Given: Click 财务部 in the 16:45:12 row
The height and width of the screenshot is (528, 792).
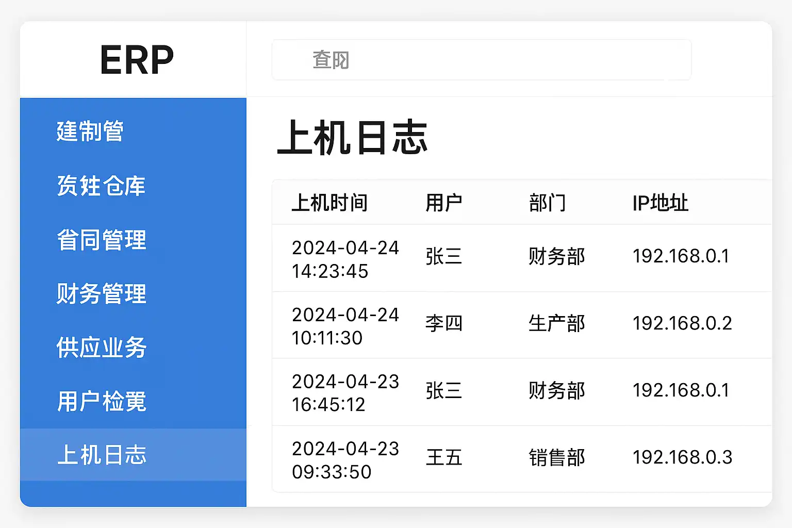Looking at the screenshot, I should (557, 390).
